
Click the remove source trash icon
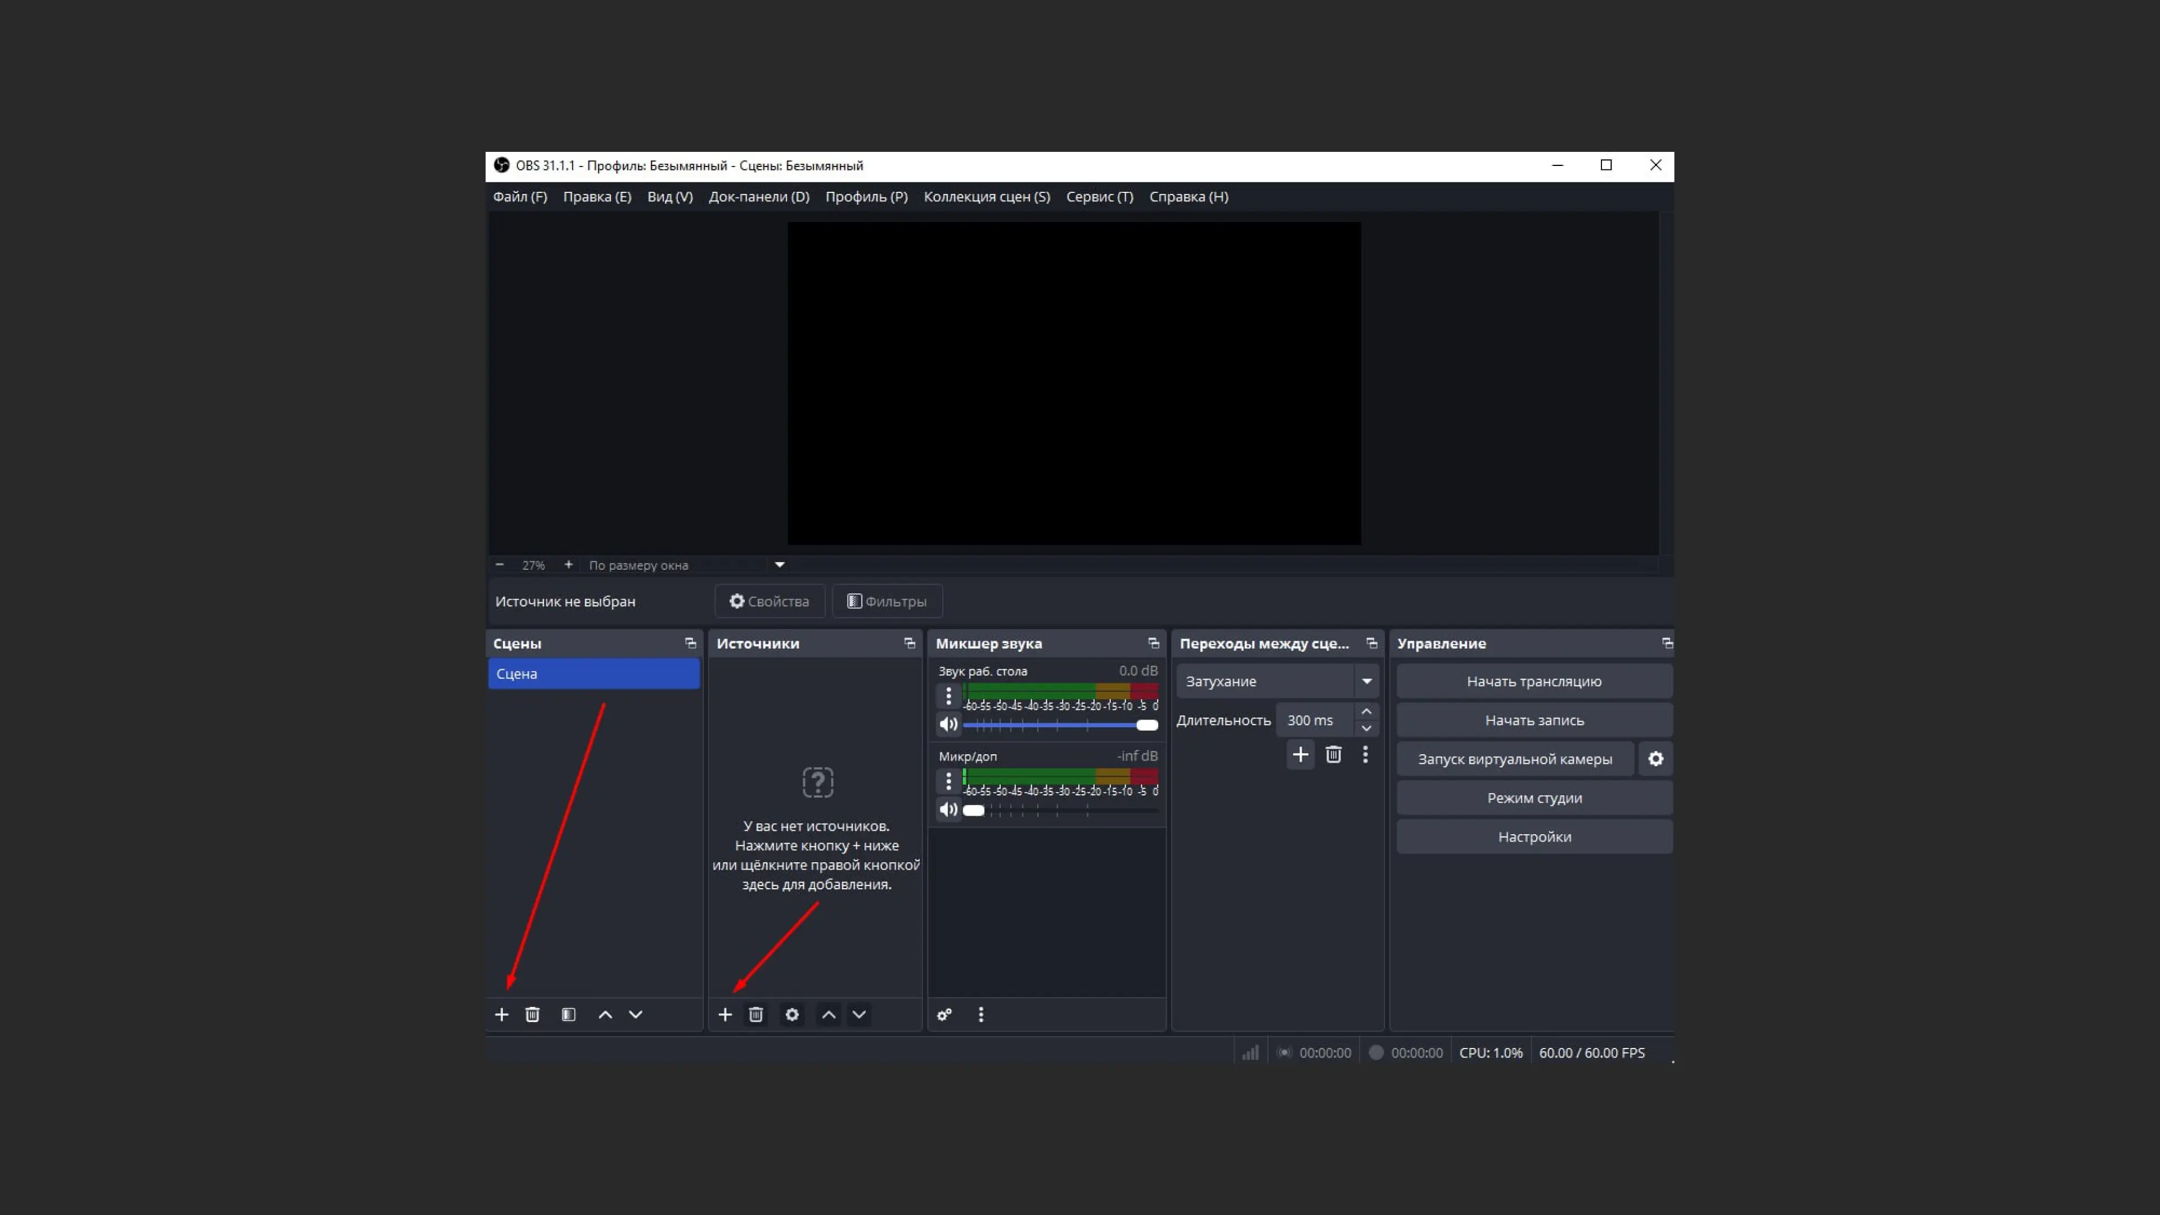[x=755, y=1014]
